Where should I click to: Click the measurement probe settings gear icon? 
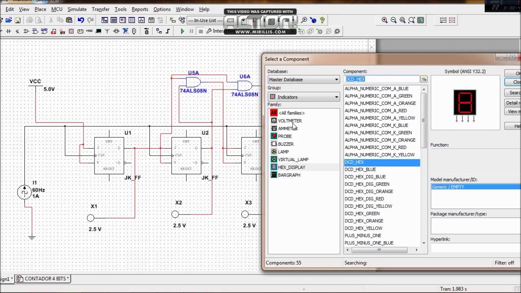pyautogui.click(x=337, y=31)
